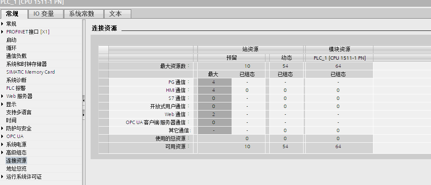Click the 连接资源 section heading
The width and height of the screenshot is (431, 185).
point(105,28)
